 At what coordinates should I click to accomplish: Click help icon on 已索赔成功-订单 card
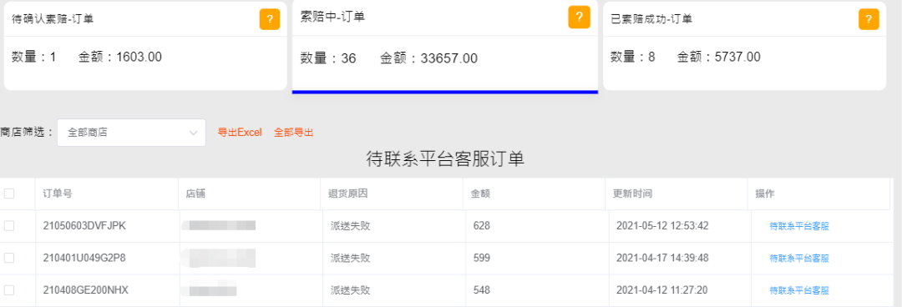[x=869, y=19]
